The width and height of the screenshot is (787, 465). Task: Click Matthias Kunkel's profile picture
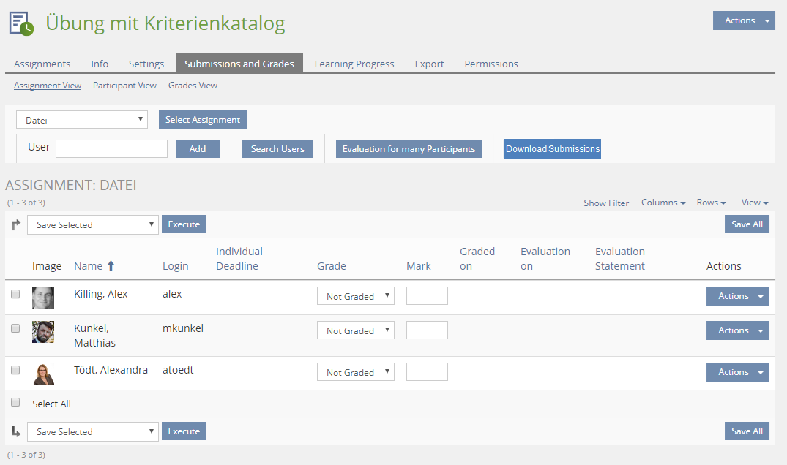coord(43,332)
